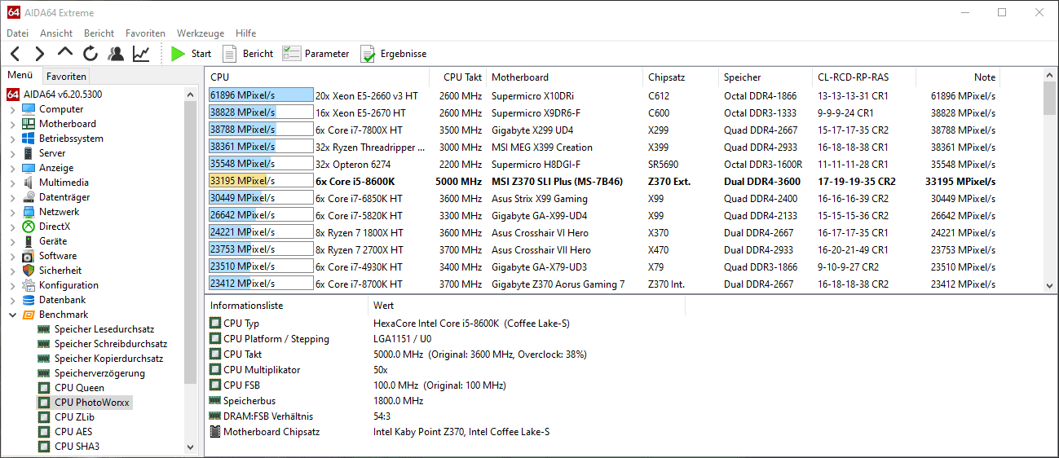Image resolution: width=1059 pixels, height=458 pixels.
Task: Open Parameter from the toolbar
Action: pyautogui.click(x=315, y=54)
